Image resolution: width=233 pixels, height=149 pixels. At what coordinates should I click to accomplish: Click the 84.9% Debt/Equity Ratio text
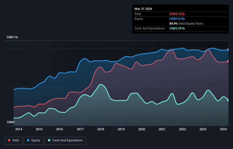(186, 24)
